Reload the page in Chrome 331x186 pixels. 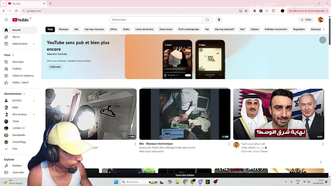pyautogui.click(x=16, y=11)
